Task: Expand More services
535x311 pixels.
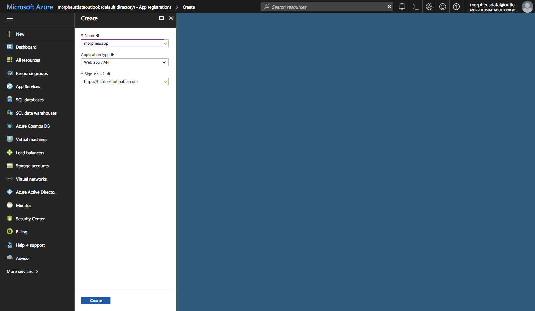Action: [22, 271]
